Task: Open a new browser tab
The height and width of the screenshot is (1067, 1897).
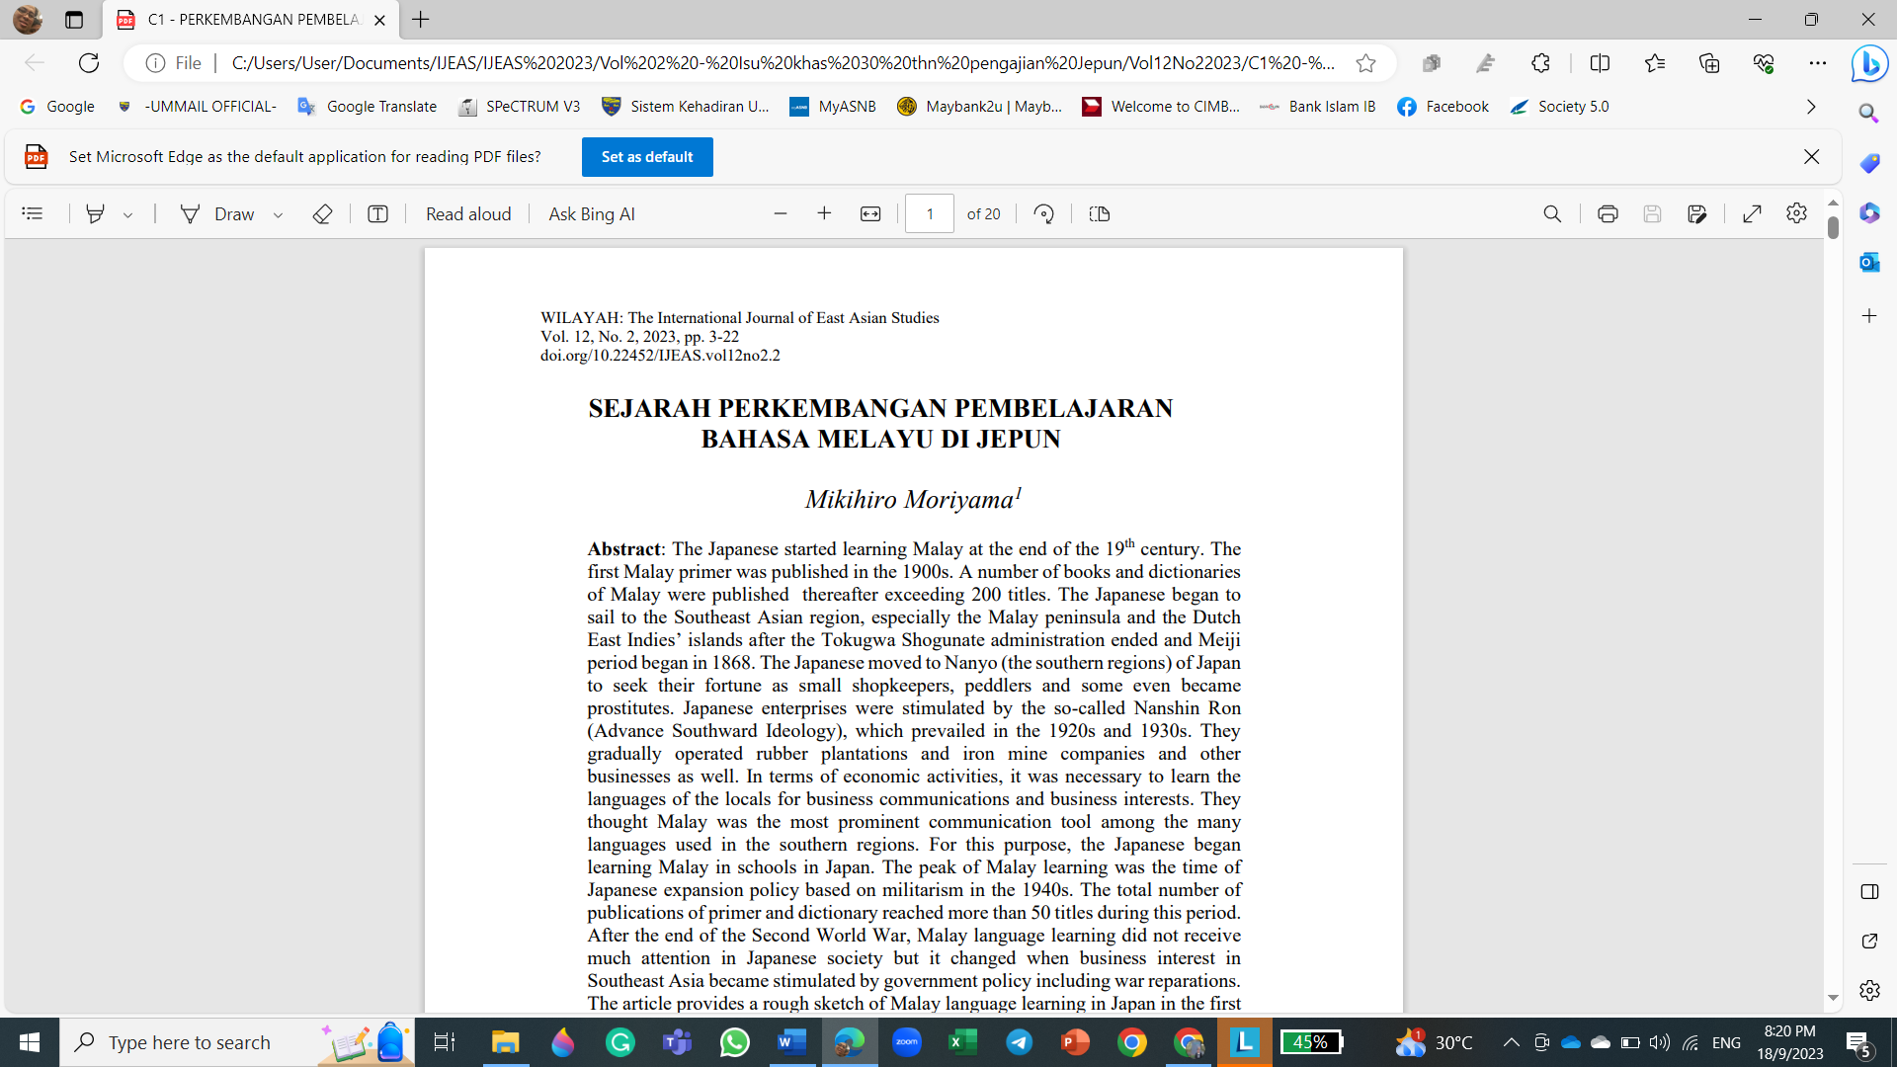Action: (421, 20)
